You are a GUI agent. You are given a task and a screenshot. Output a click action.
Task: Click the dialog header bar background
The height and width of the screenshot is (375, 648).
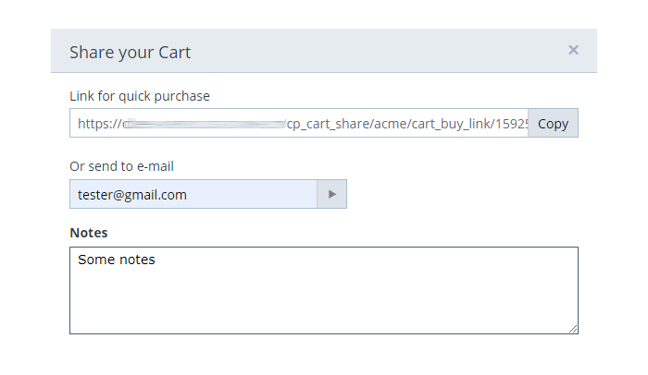[372, 51]
